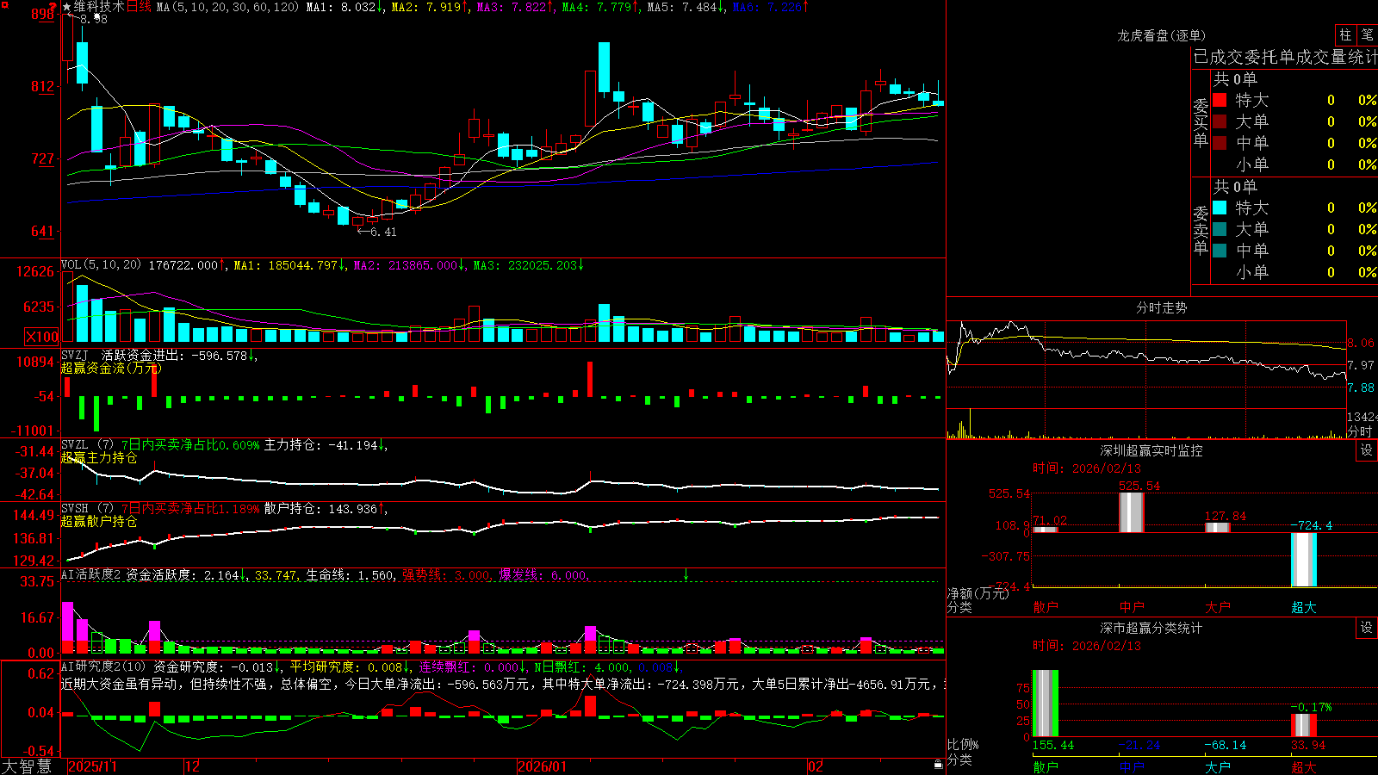
Task: Click the AI研究度2(10) indicator name
Action: (x=103, y=666)
